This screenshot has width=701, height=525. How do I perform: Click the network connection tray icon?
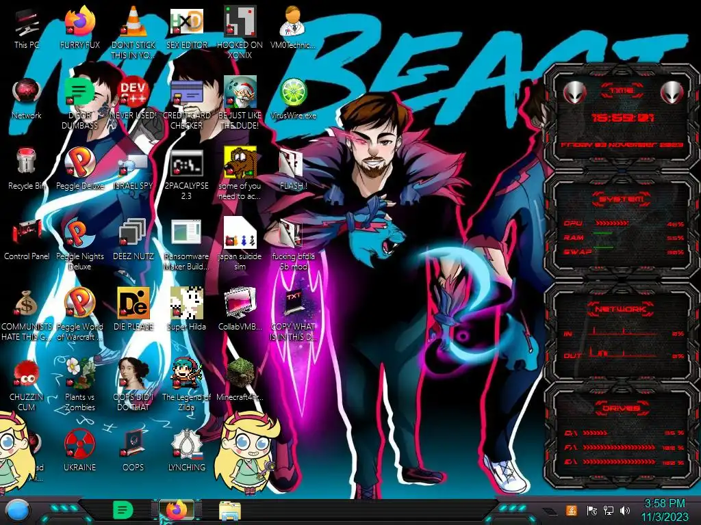pyautogui.click(x=609, y=510)
